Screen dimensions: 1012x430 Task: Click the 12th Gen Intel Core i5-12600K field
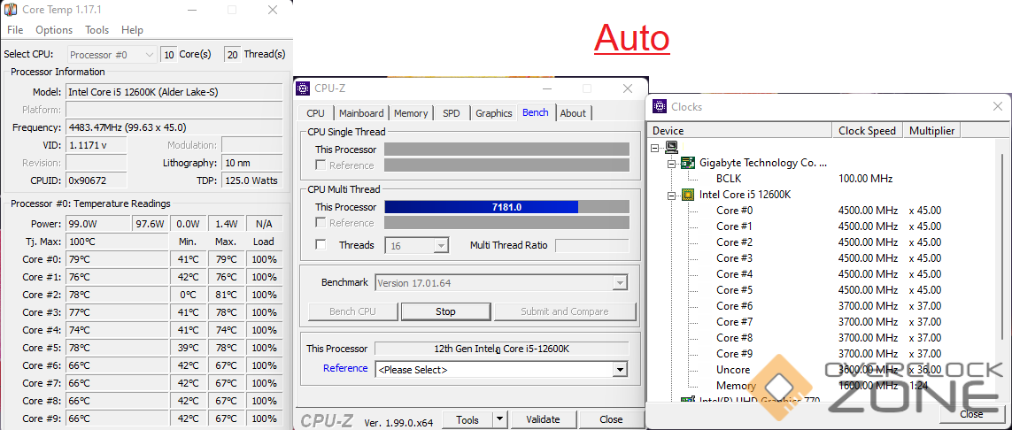tap(501, 349)
